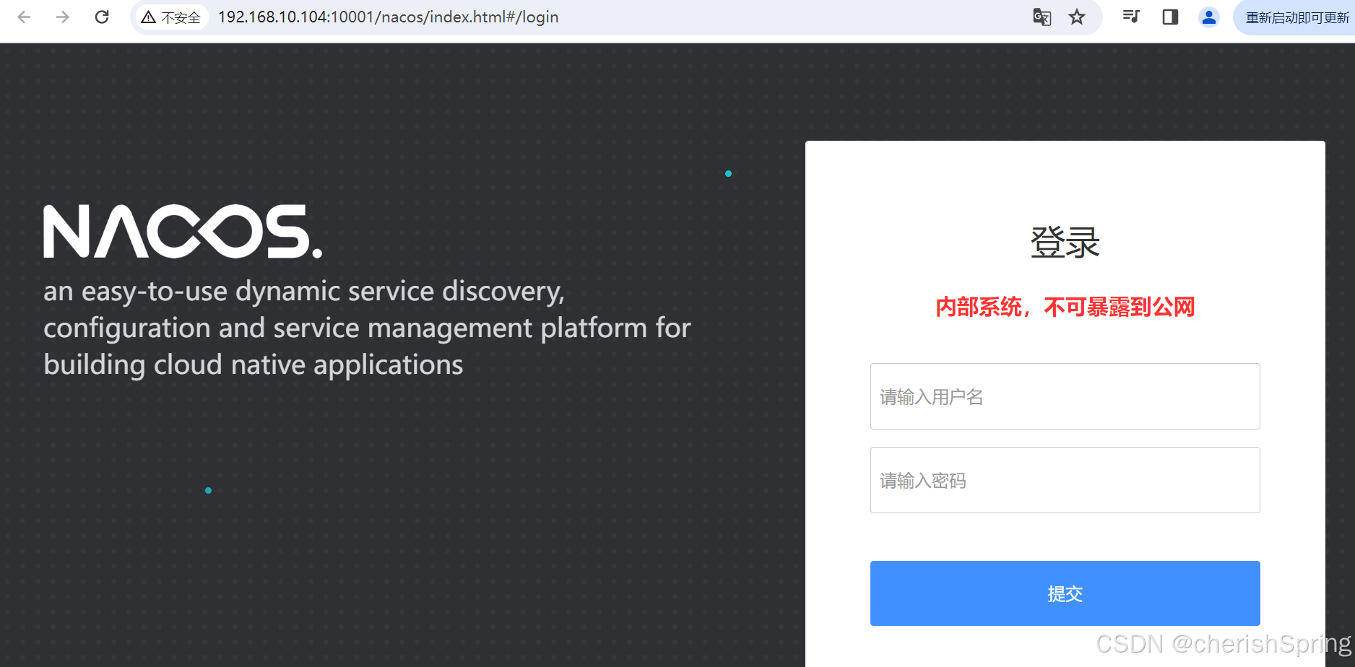1355x667 pixels.
Task: Bookmark this page with the star icon
Action: click(x=1077, y=17)
